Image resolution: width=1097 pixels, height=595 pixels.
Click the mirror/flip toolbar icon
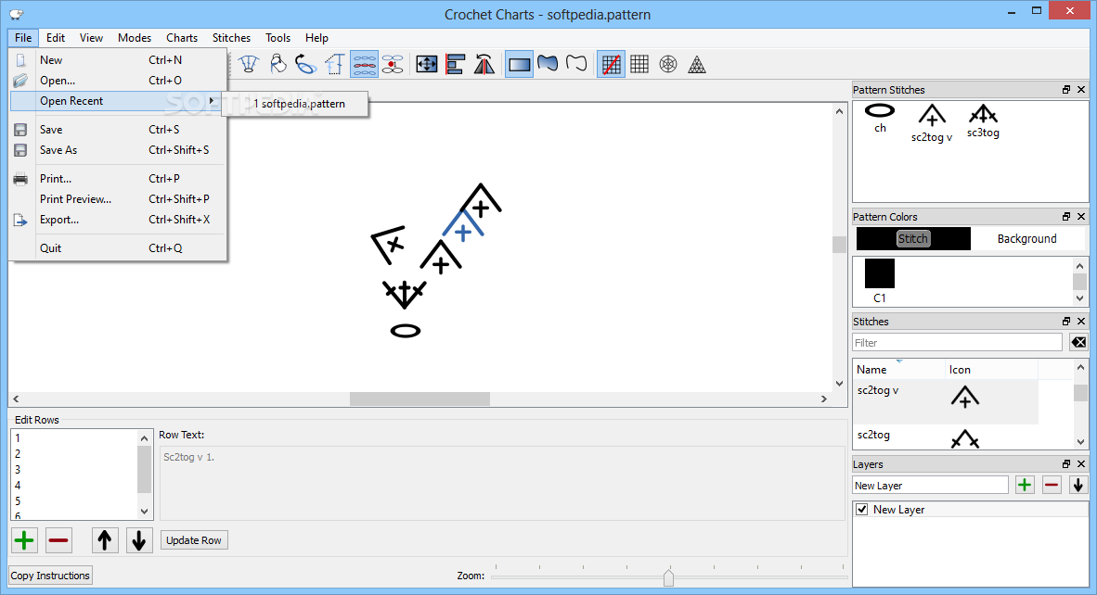pos(484,64)
